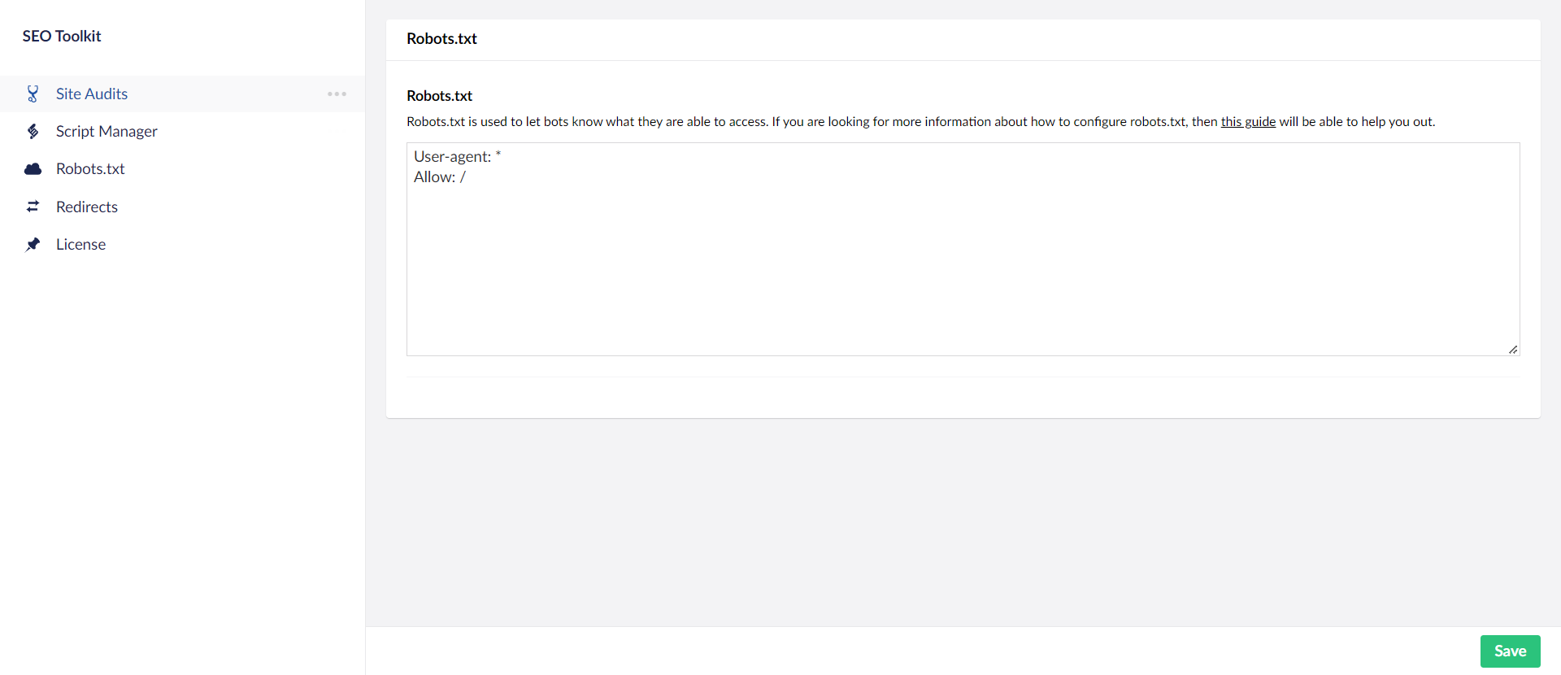Click the Site Audits stethoscope icon

click(33, 94)
